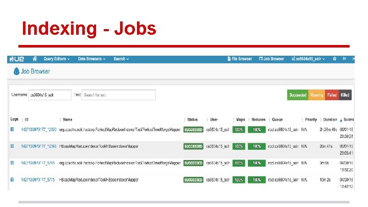The width and height of the screenshot is (368, 207).
Task: Click duration 10m:2s cell
Action: pos(325,180)
